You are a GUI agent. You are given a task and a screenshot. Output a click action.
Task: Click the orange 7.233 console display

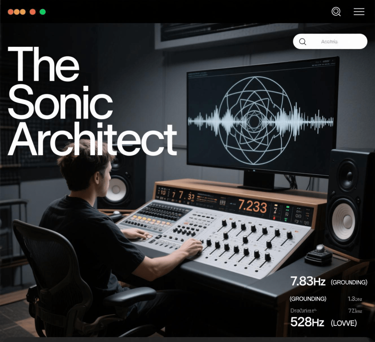(252, 206)
